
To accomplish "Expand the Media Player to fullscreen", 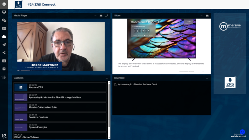I will 107,16.
